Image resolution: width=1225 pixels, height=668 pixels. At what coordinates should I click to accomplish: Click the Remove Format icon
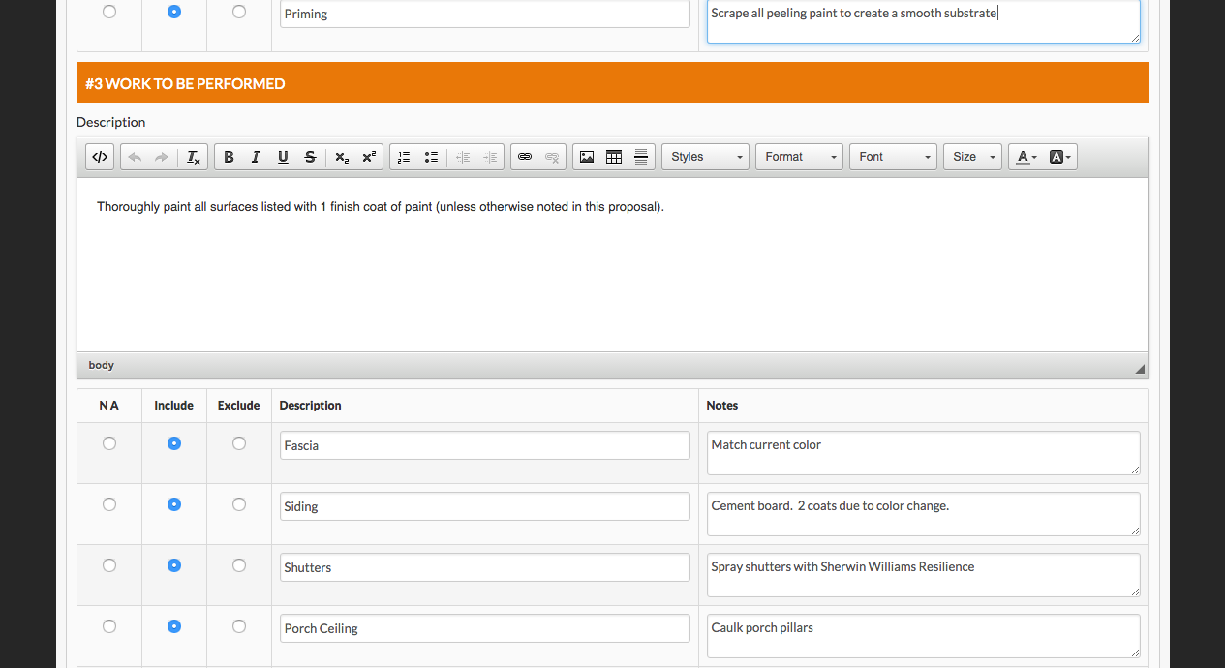click(x=194, y=157)
